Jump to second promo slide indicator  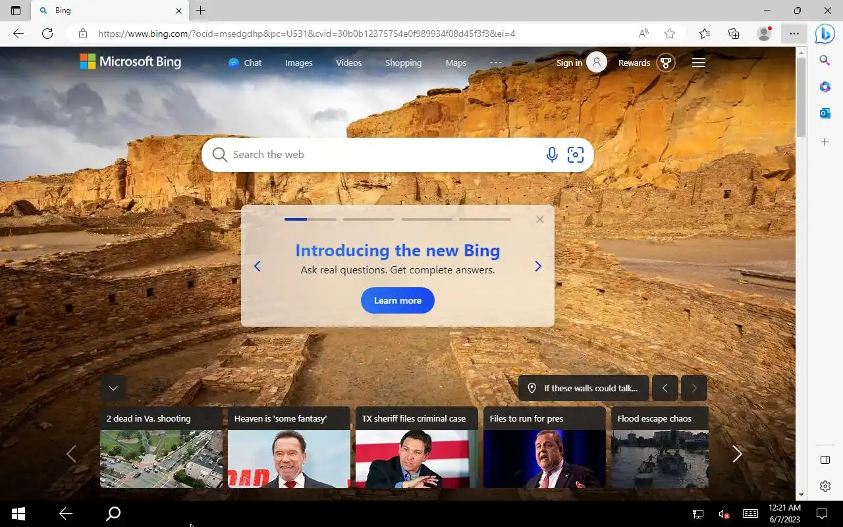(x=369, y=219)
